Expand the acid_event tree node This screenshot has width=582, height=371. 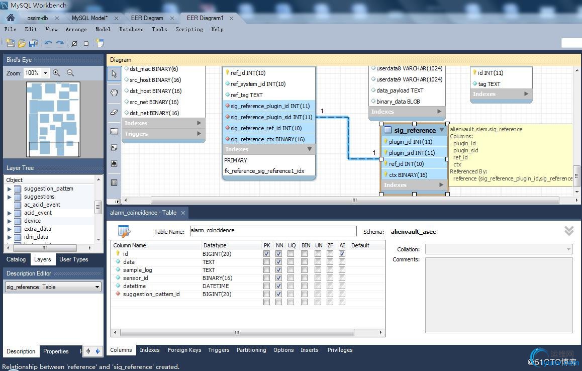click(x=9, y=213)
